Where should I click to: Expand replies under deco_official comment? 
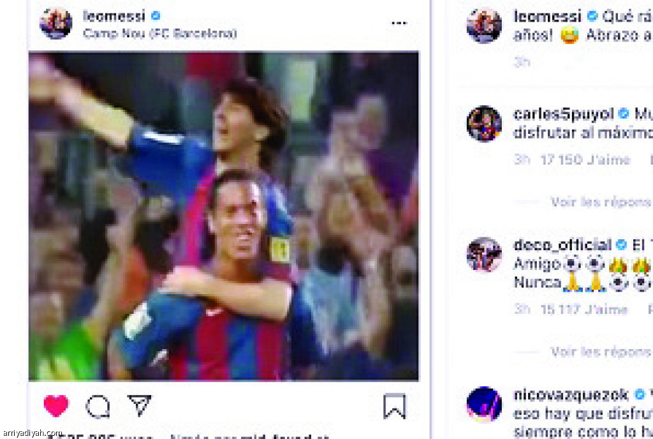tap(601, 352)
